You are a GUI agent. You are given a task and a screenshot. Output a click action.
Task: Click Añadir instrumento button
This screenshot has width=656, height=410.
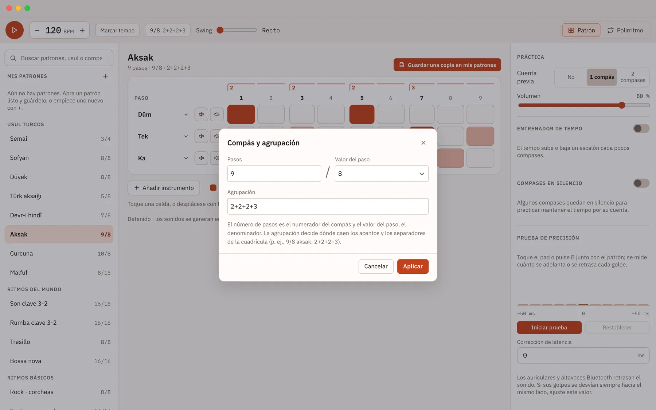click(x=164, y=188)
